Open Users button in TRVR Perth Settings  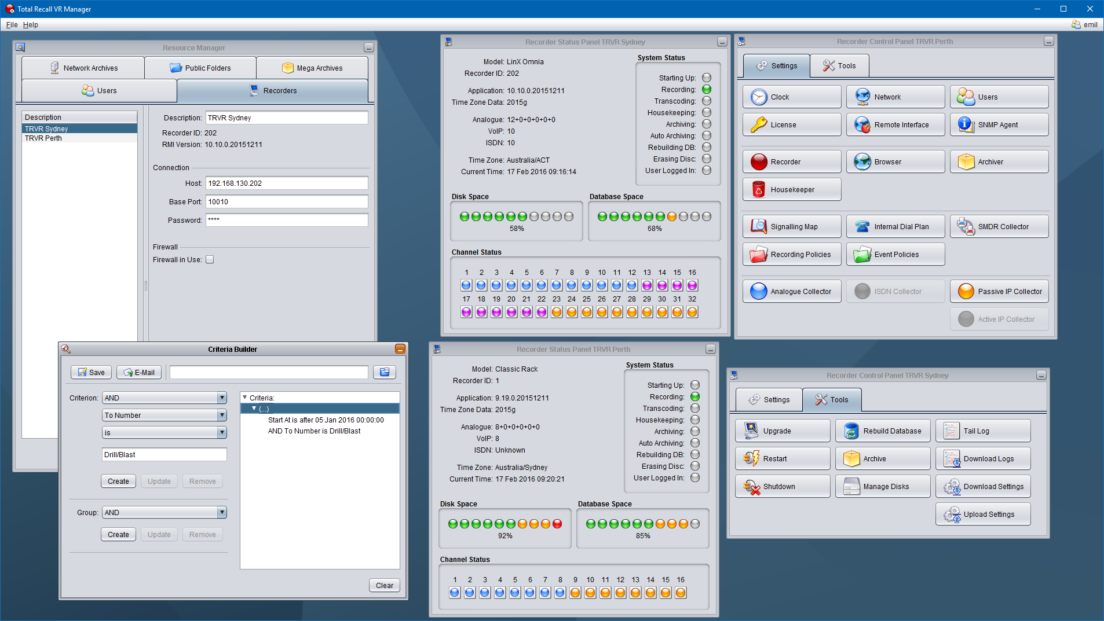(999, 97)
